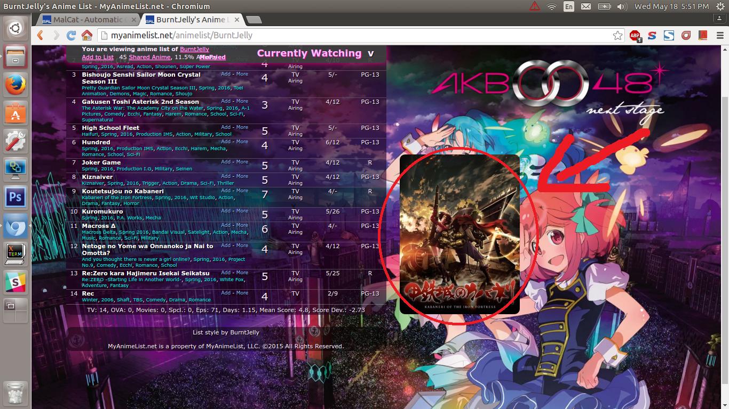This screenshot has height=409, width=729.
Task: Open Slack from the launcher
Action: (x=15, y=283)
